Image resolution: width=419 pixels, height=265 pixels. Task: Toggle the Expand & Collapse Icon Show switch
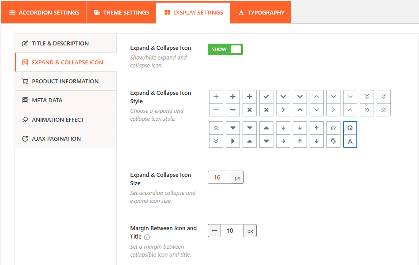(225, 49)
